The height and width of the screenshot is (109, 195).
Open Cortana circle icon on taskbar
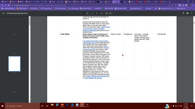pyautogui.click(x=42, y=106)
